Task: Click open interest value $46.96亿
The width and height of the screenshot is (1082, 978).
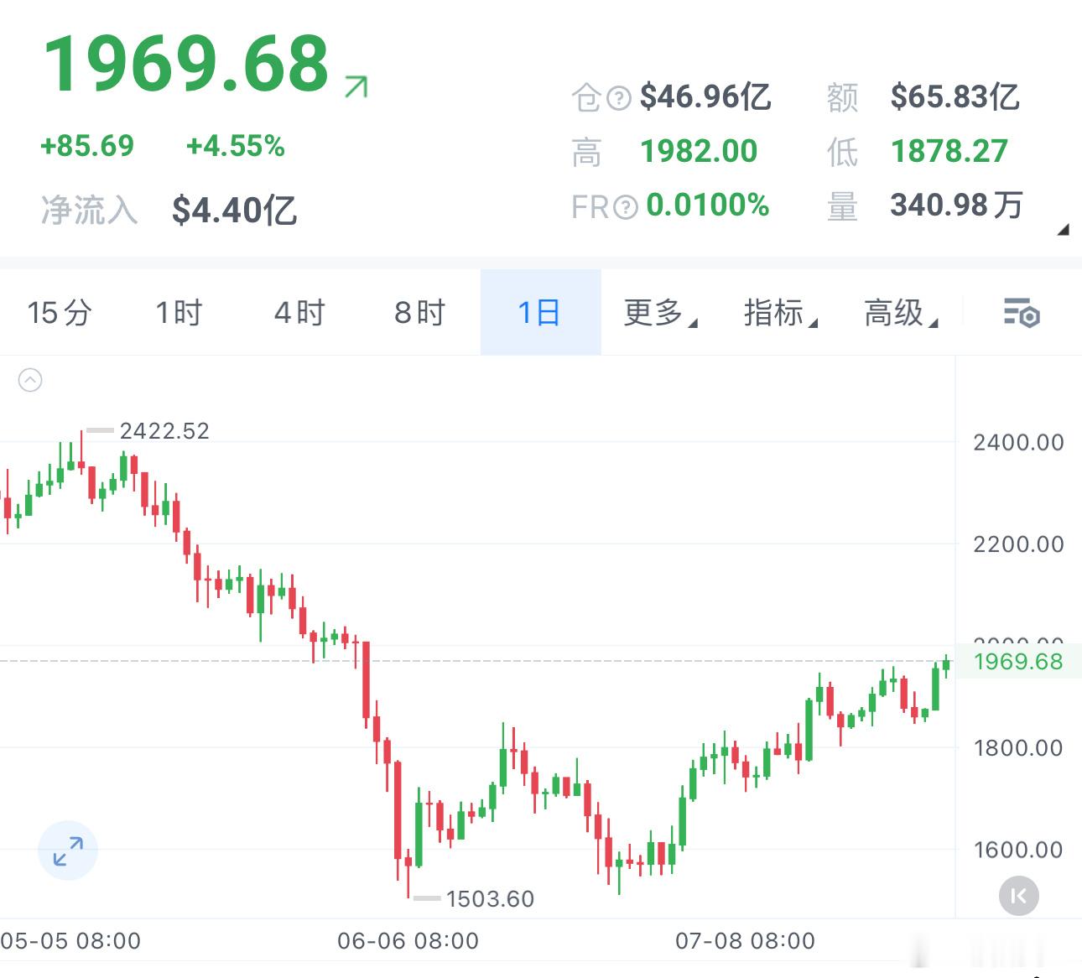Action: tap(705, 96)
